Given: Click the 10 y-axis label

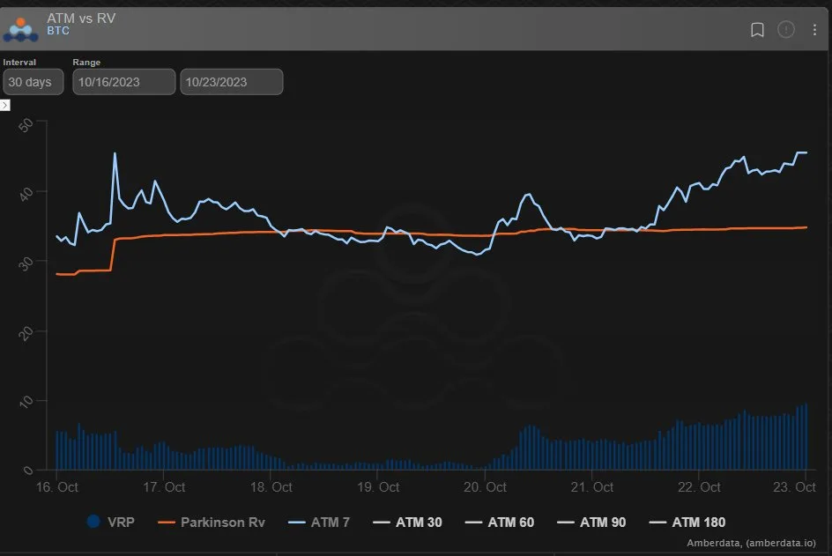Looking at the screenshot, I should [26, 402].
